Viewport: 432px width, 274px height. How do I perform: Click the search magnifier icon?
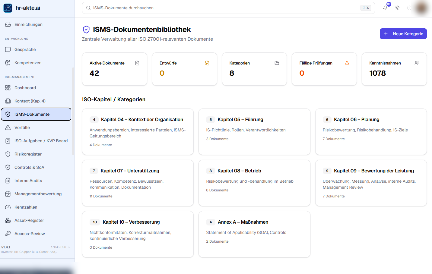(x=88, y=8)
